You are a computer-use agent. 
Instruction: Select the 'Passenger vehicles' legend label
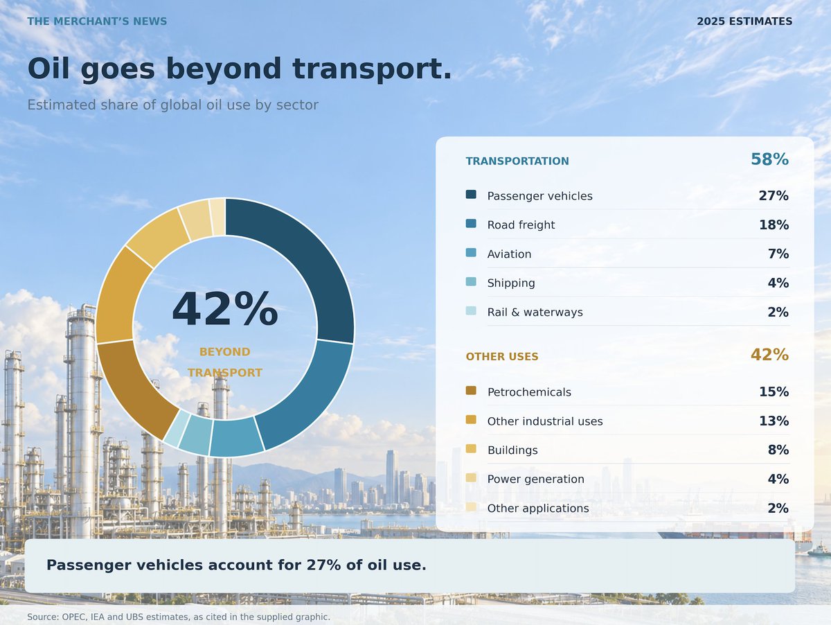tap(539, 196)
